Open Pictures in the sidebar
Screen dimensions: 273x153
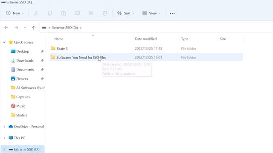point(22,79)
